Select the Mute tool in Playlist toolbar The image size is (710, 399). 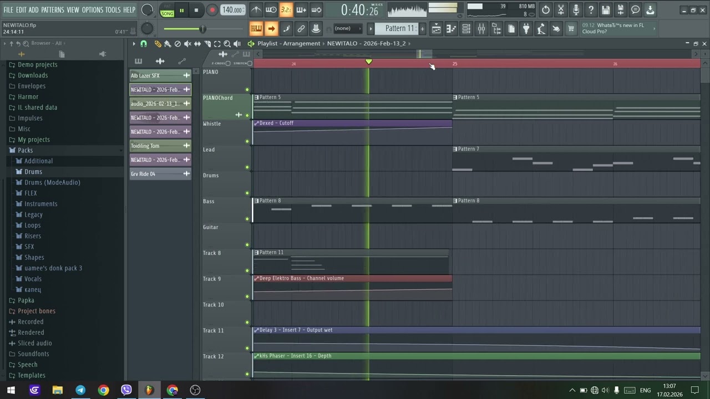(187, 43)
